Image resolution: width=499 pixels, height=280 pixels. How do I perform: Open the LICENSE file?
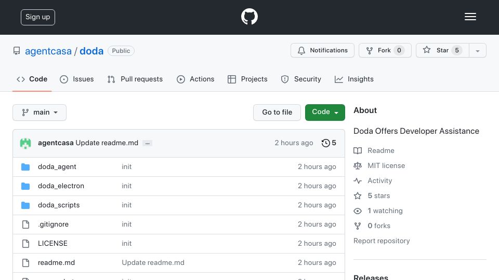coord(52,244)
